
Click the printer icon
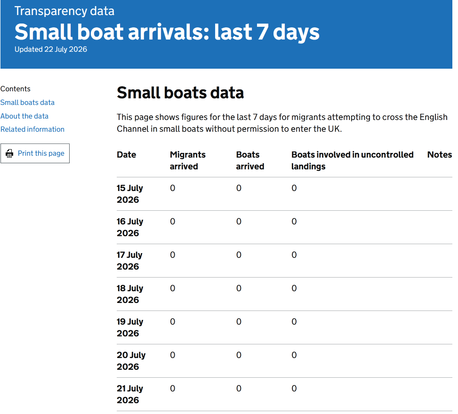click(9, 153)
